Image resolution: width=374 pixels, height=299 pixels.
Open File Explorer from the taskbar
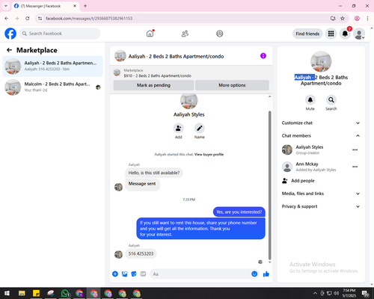(x=22, y=293)
